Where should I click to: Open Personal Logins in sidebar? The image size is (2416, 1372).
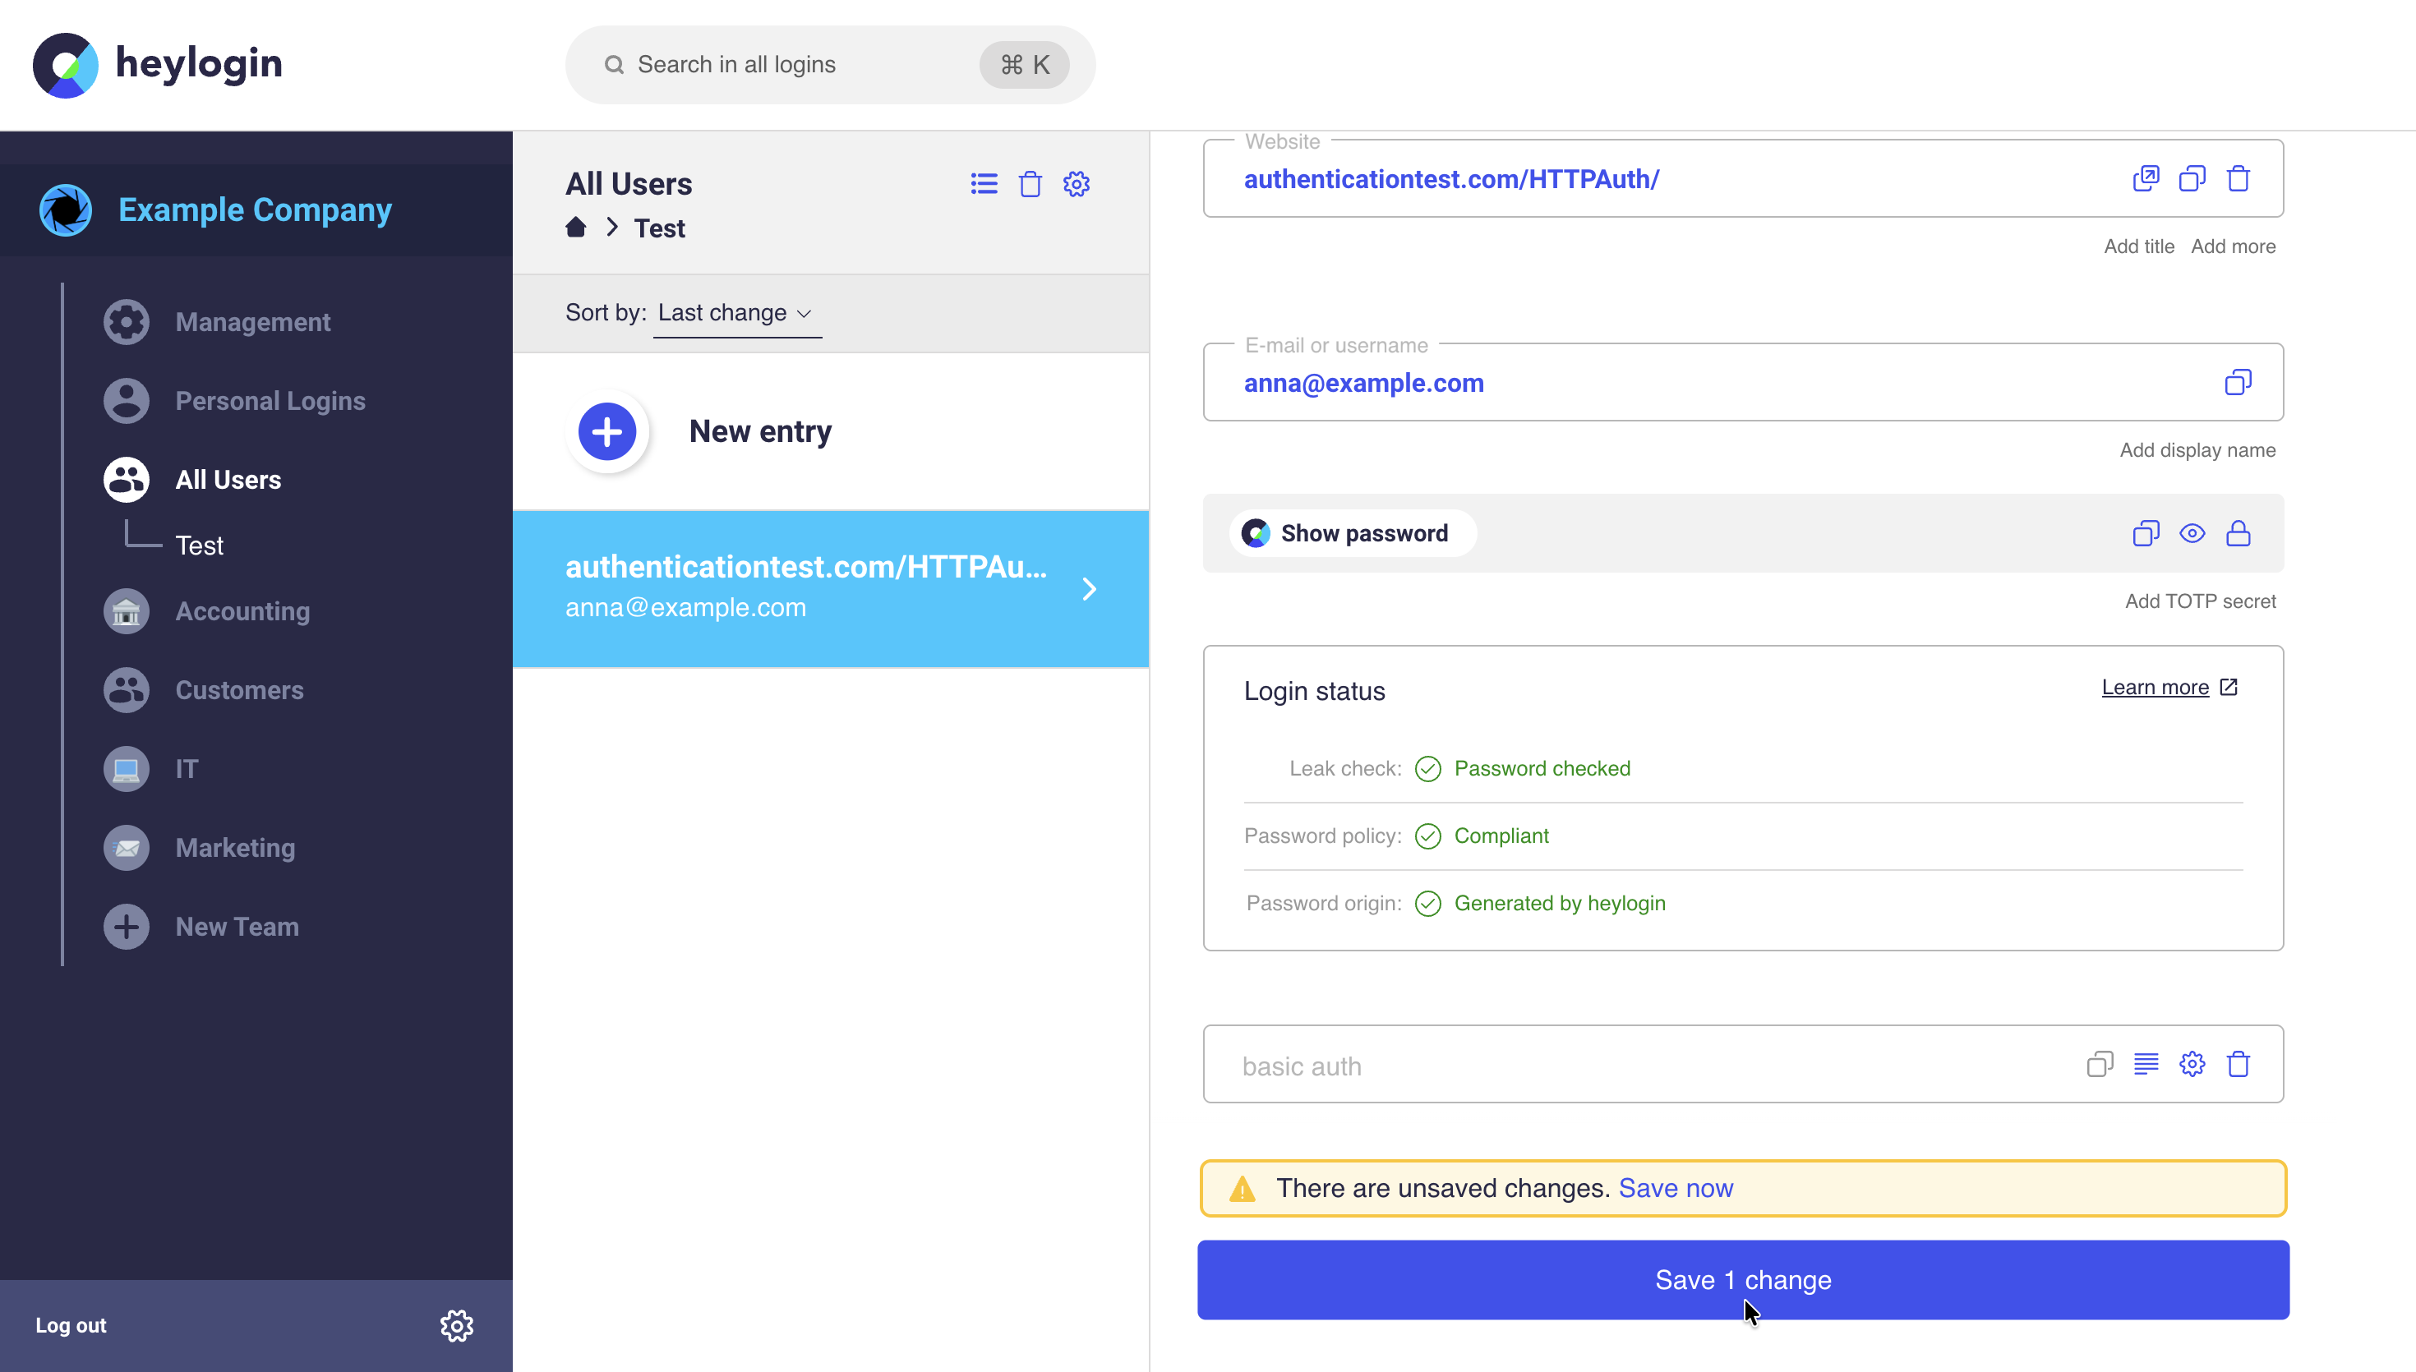click(270, 402)
